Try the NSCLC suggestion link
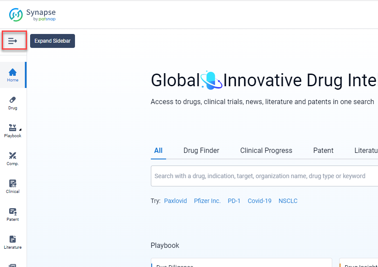 (288, 201)
